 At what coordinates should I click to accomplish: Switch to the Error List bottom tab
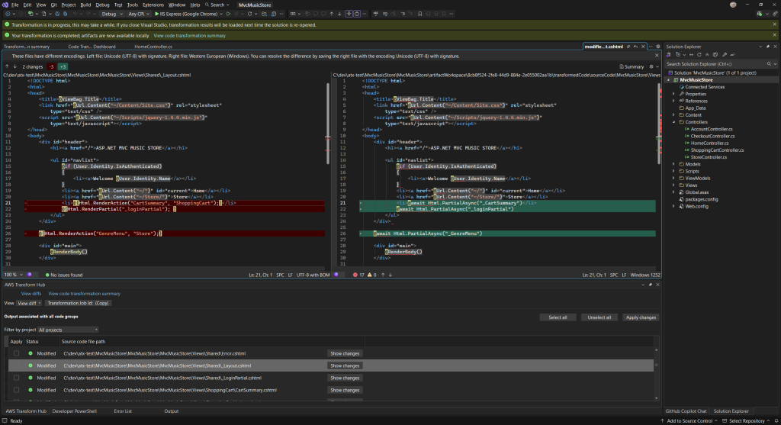click(123, 411)
